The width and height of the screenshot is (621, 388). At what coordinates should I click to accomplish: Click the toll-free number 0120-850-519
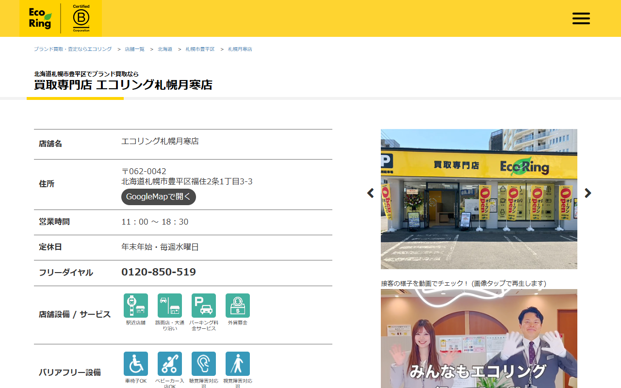click(x=159, y=272)
